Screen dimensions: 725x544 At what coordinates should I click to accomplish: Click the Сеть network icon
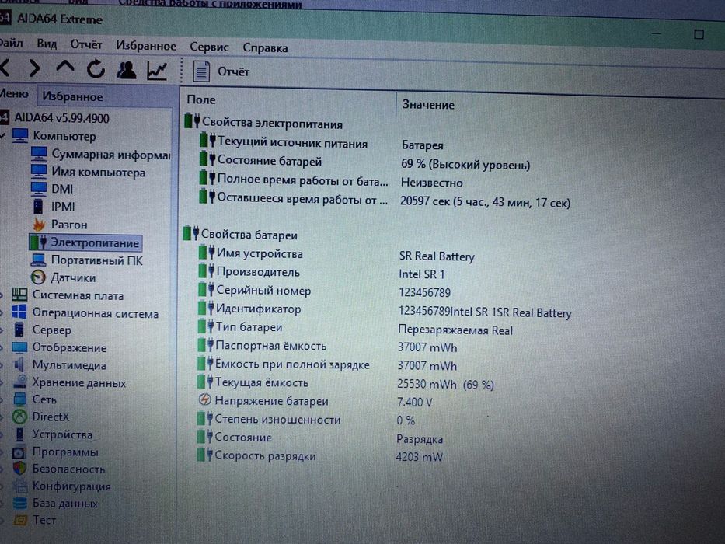tap(20, 399)
